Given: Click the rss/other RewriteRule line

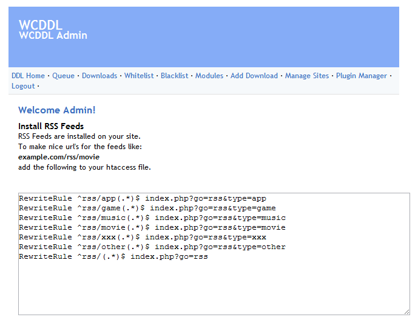Looking at the screenshot, I should pos(152,247).
